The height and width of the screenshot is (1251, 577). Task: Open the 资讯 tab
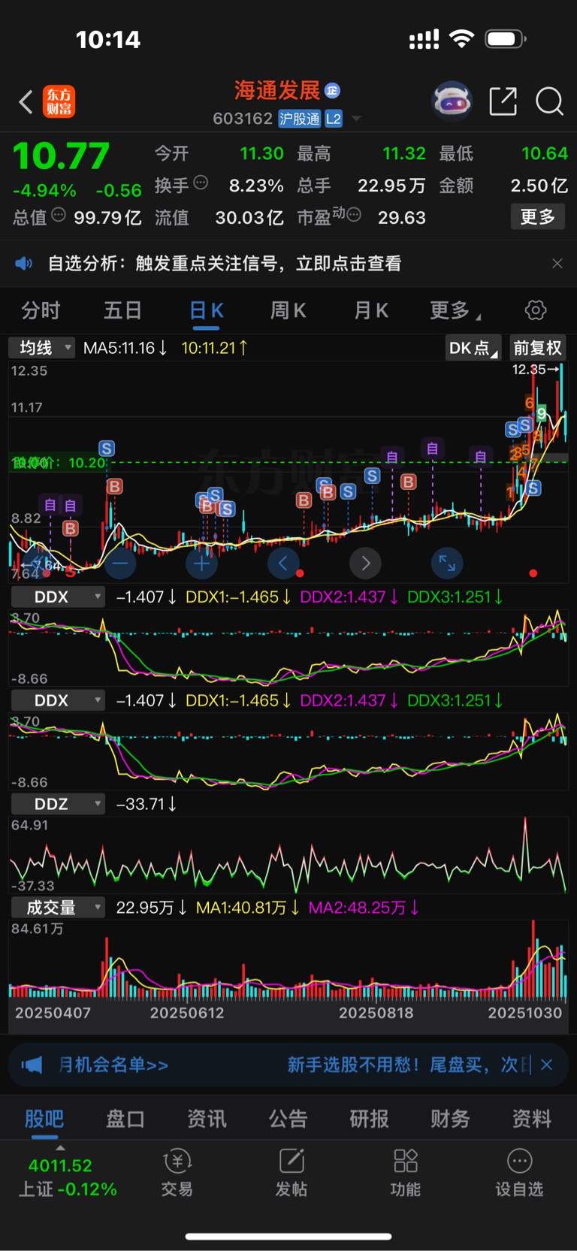[x=207, y=1119]
